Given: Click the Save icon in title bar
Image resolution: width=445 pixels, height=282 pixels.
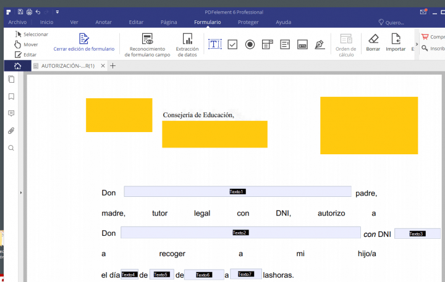Looking at the screenshot, I should point(20,12).
